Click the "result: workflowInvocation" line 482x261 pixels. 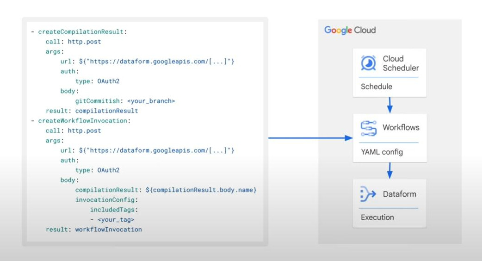[x=94, y=230]
